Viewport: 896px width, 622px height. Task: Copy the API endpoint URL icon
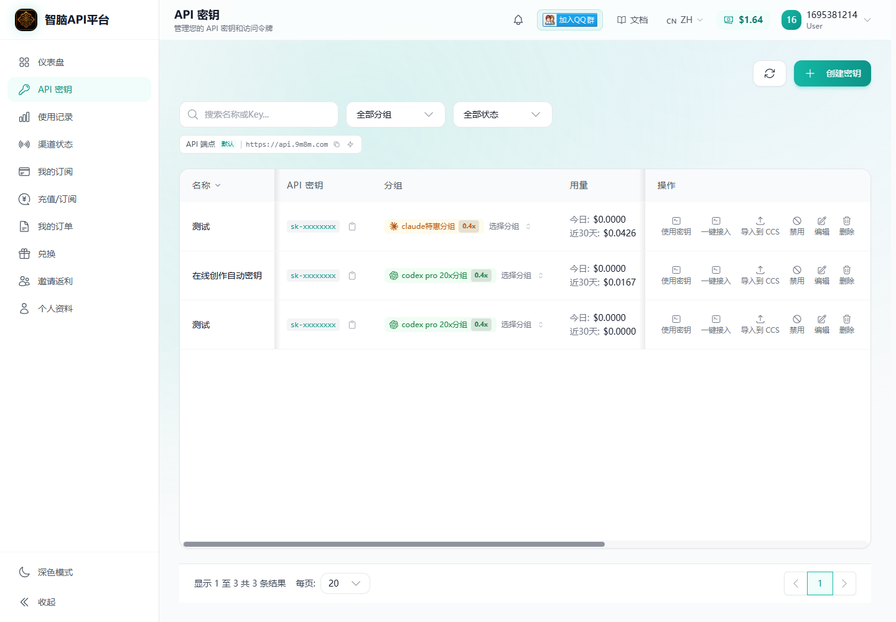(337, 144)
